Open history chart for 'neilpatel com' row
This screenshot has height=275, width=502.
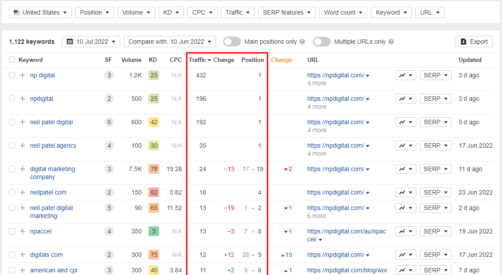point(406,192)
